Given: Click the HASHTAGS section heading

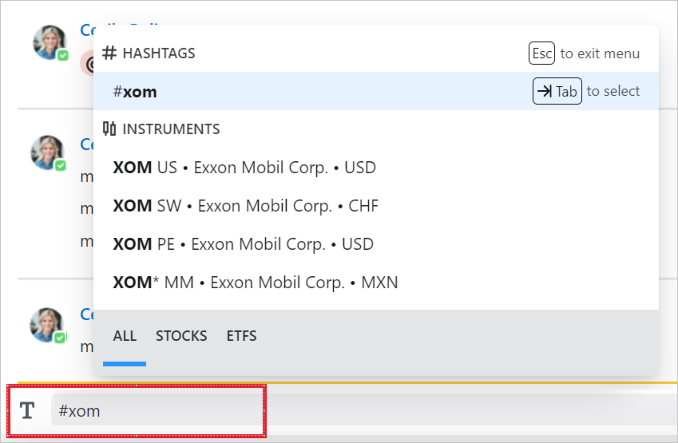Looking at the screenshot, I should pyautogui.click(x=159, y=53).
